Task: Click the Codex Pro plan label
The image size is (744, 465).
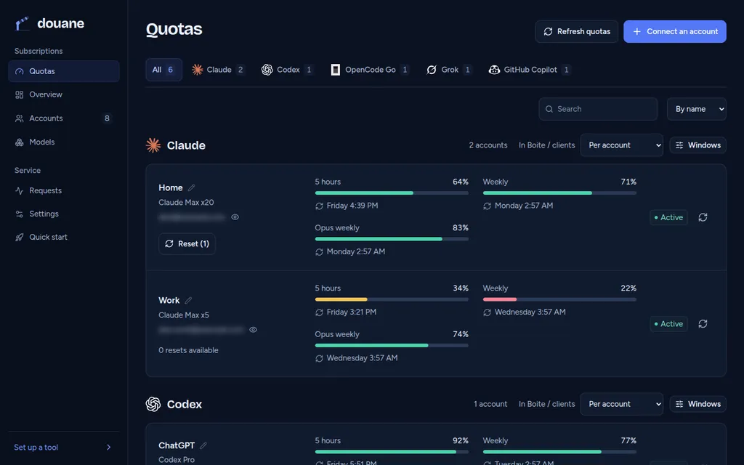Action: pos(177,459)
